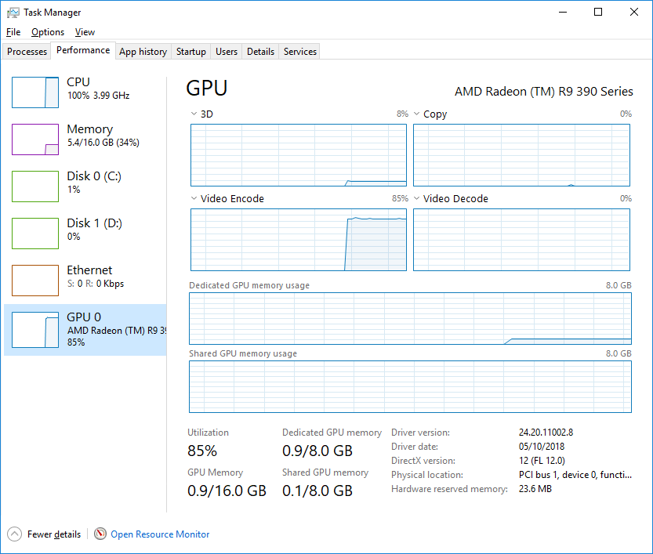Screen dimensions: 653x554
Task: Click the Resource Monitor icon
Action: [100, 534]
